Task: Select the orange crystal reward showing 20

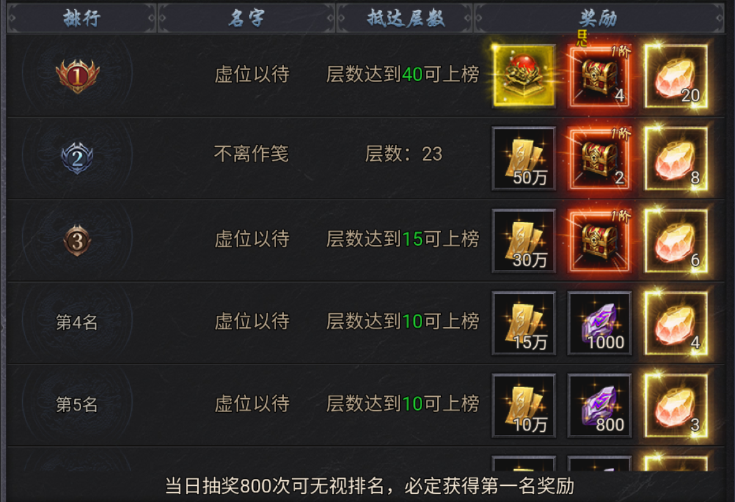Action: [x=675, y=76]
